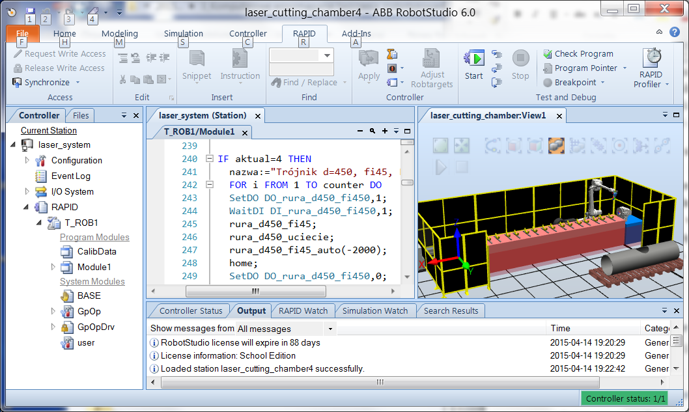689x412 pixels.
Task: Collapse the T_ROB1 task node
Action: click(39, 223)
